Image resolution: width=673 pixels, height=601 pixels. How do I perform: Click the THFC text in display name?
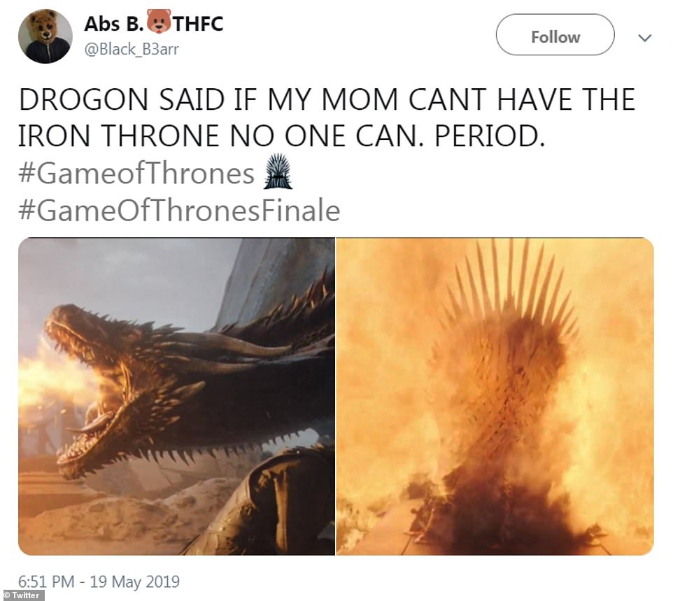point(198,24)
